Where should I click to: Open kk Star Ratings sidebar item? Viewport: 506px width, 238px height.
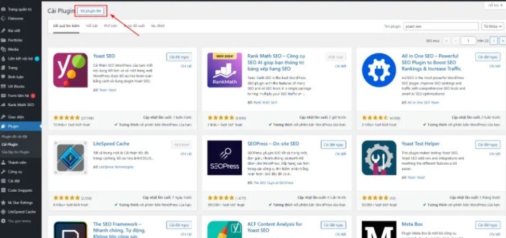click(20, 202)
